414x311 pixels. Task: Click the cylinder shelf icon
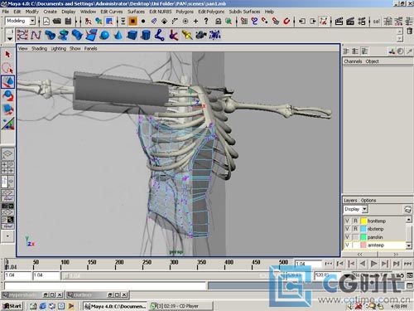(146, 35)
